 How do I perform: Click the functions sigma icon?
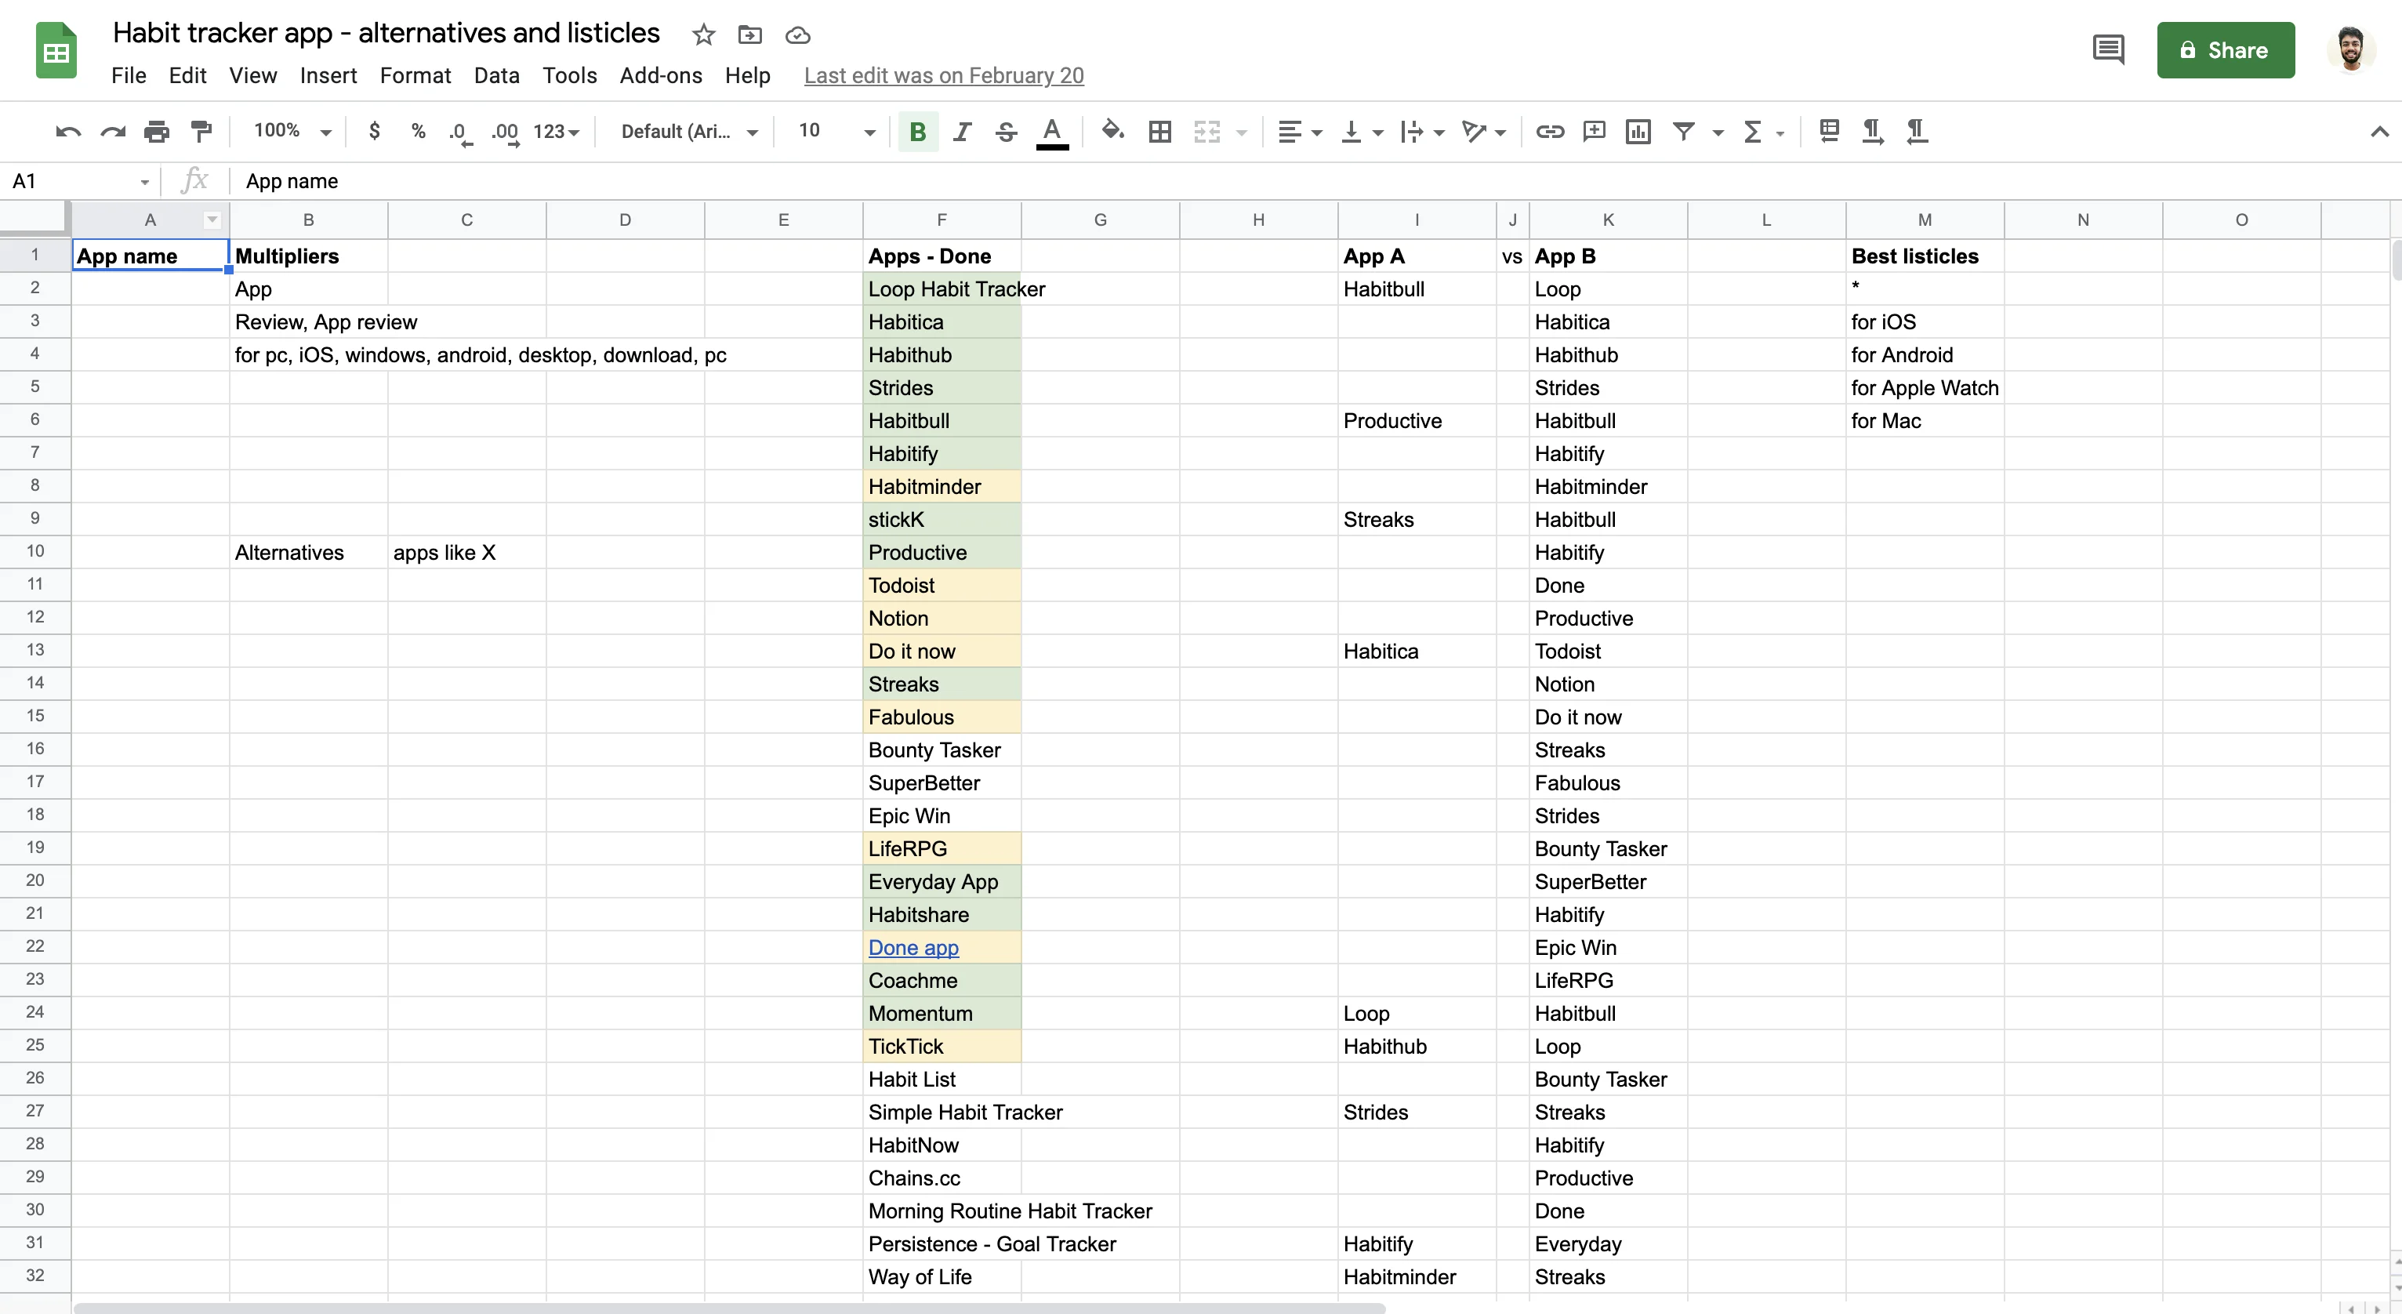click(x=1752, y=132)
